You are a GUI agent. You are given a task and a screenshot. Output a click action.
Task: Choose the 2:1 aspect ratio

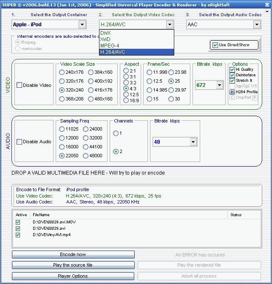click(126, 70)
